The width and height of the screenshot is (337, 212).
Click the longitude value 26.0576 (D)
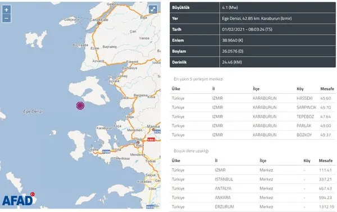(233, 51)
